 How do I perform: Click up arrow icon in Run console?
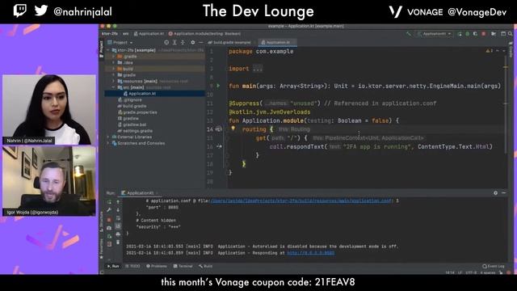[x=118, y=202]
